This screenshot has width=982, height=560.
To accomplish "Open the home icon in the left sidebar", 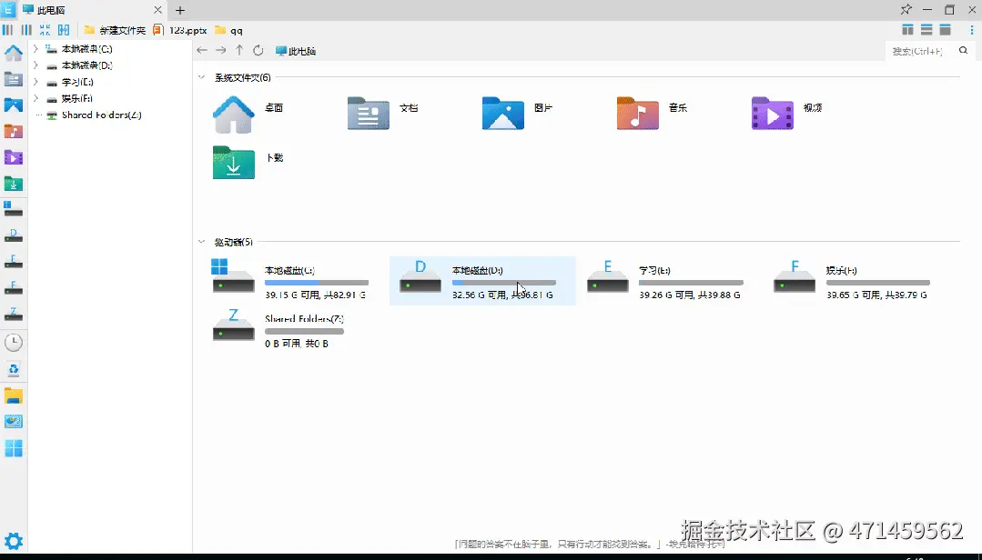I will tap(13, 54).
